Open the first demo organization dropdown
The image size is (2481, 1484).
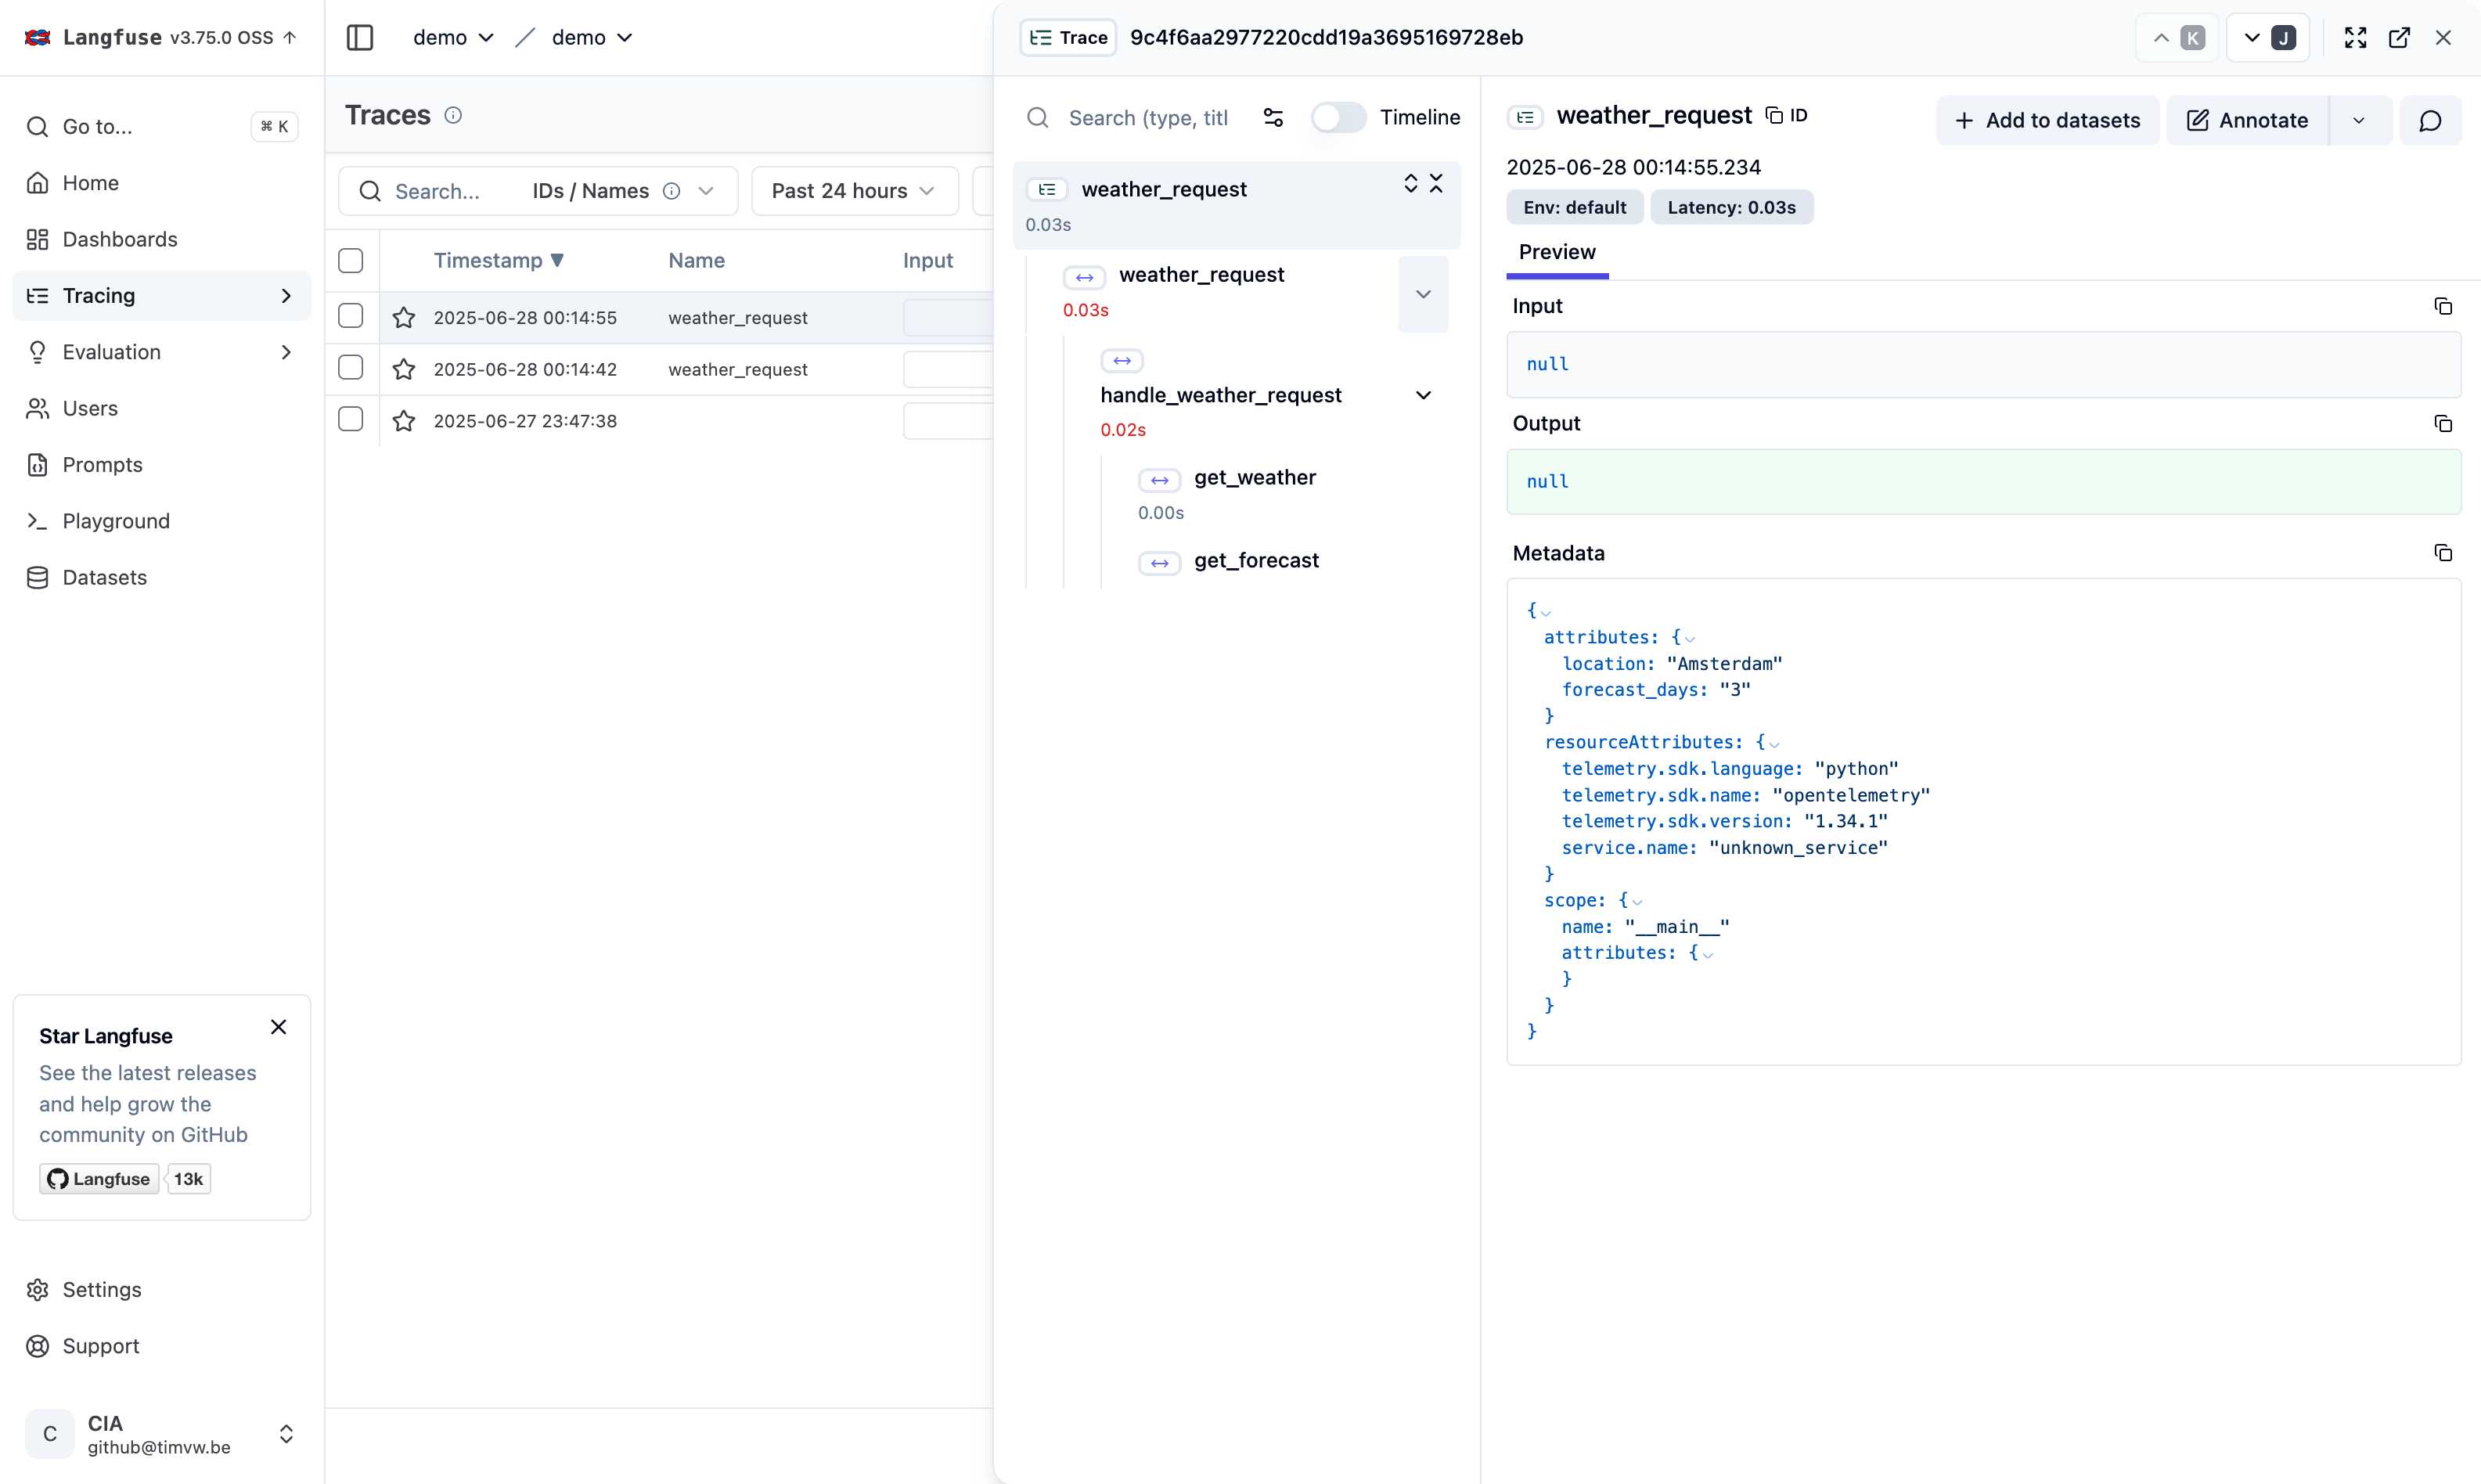click(453, 37)
